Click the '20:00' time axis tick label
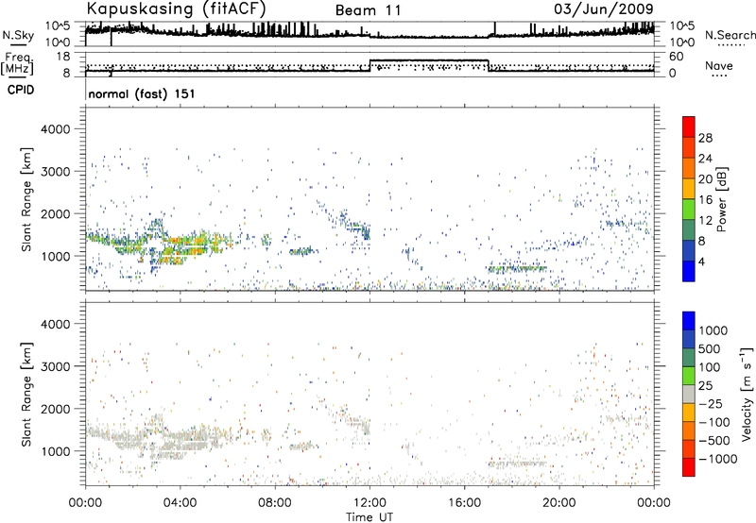This screenshot has height=523, width=756. click(x=558, y=503)
